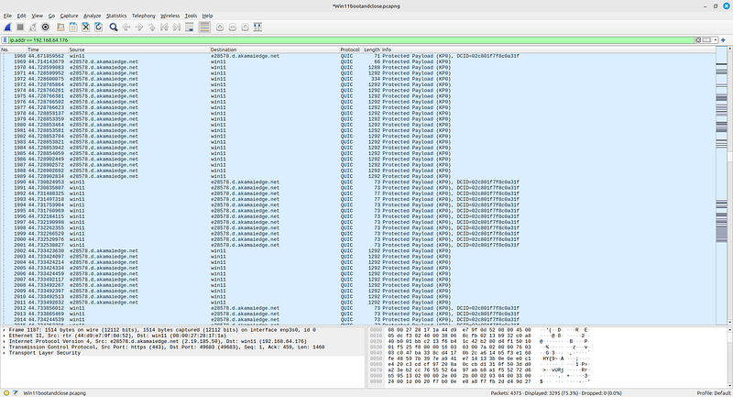Sort by the Info column header
Screen dimensions: 733x397
point(548,50)
